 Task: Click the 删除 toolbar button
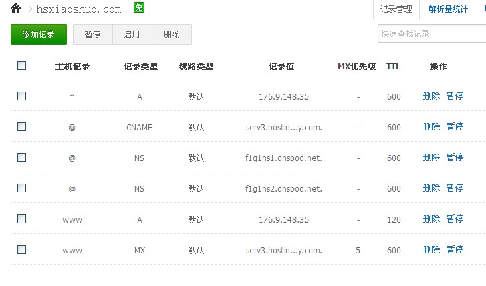coord(171,34)
